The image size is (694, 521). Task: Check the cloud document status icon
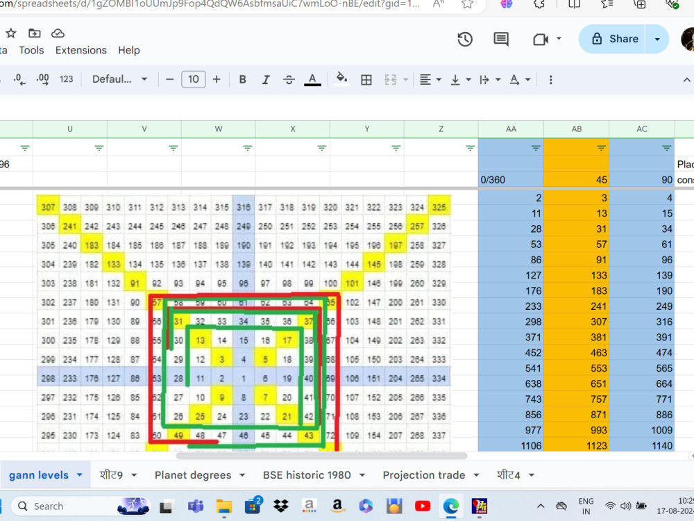[x=58, y=33]
